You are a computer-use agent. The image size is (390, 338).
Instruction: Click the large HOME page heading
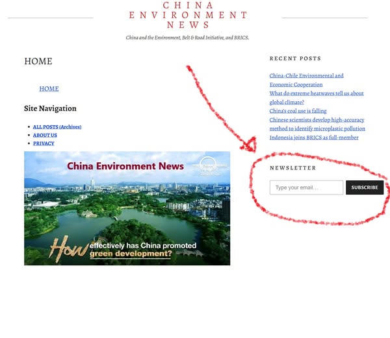[38, 62]
